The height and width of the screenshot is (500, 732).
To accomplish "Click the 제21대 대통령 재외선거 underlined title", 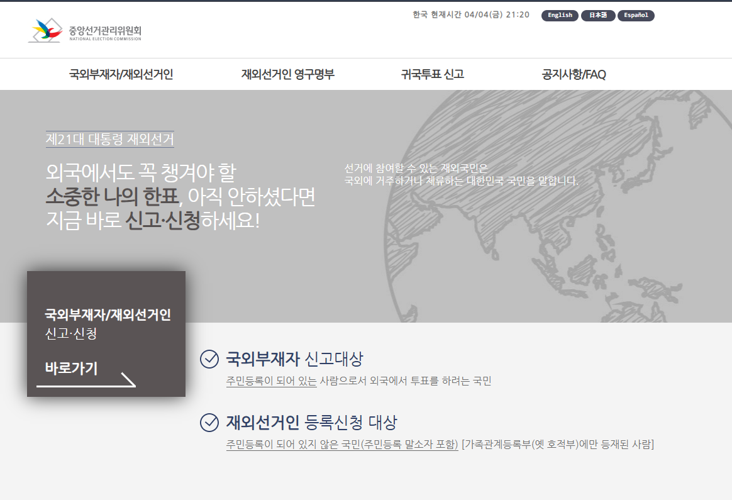I will point(109,139).
